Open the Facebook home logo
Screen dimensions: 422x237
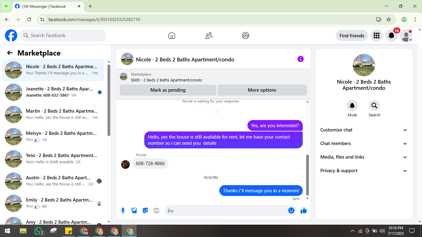click(11, 35)
